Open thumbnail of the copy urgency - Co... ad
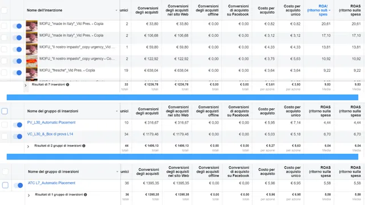 [x=32, y=61]
